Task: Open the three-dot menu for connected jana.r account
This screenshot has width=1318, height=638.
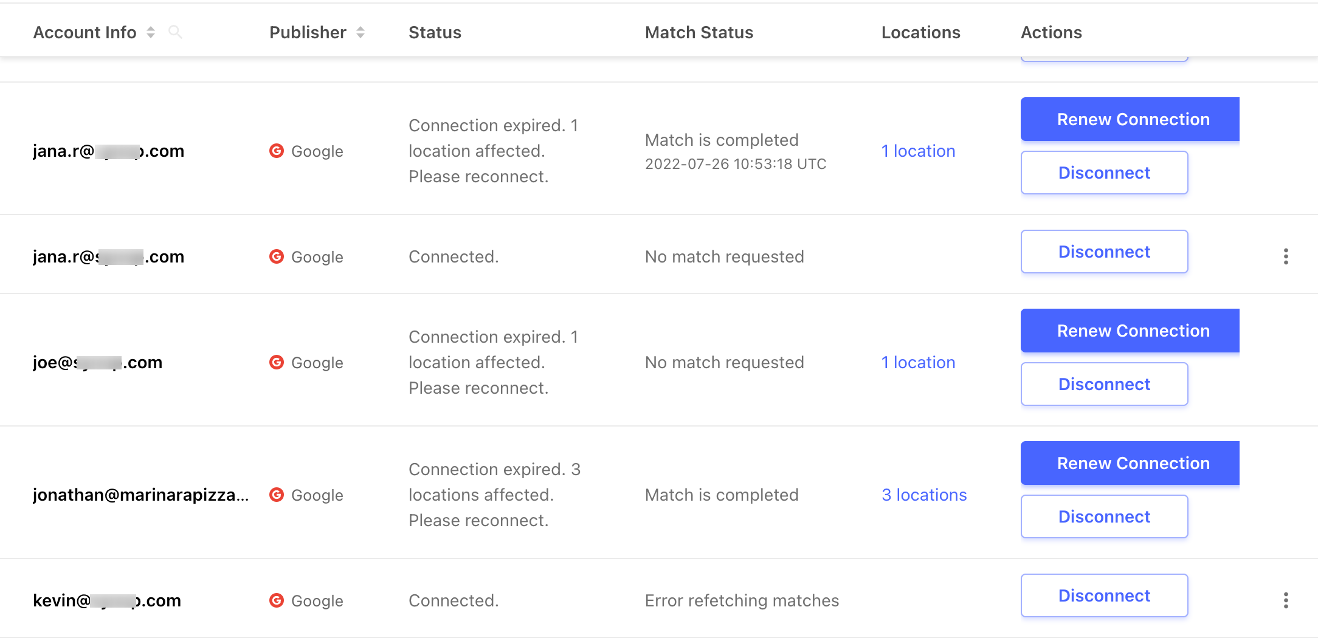Action: (x=1286, y=256)
